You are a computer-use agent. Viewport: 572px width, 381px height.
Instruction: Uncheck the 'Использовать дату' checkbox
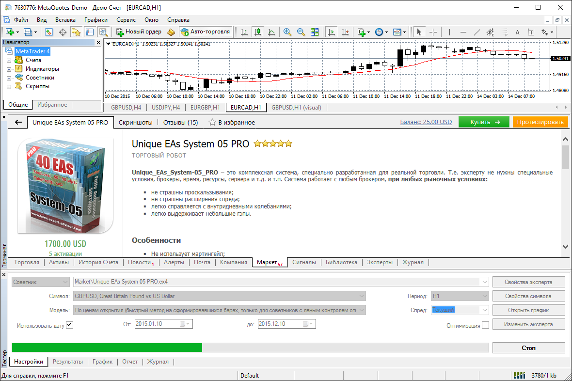tap(69, 325)
